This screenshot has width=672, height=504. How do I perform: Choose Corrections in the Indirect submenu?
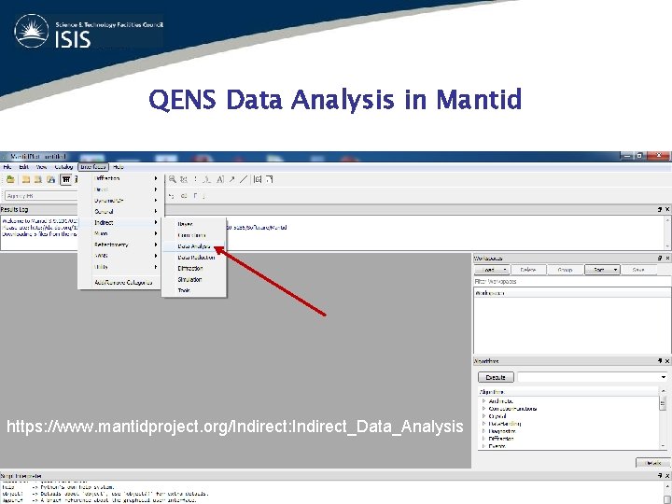[x=194, y=235]
